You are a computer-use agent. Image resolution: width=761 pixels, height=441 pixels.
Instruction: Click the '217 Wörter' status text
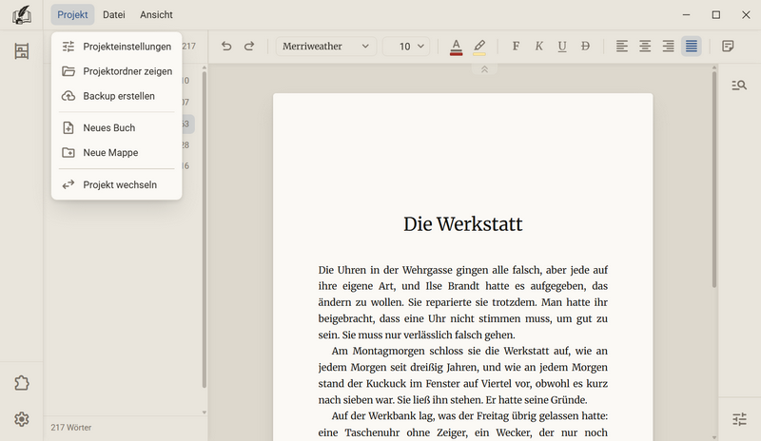(70, 428)
